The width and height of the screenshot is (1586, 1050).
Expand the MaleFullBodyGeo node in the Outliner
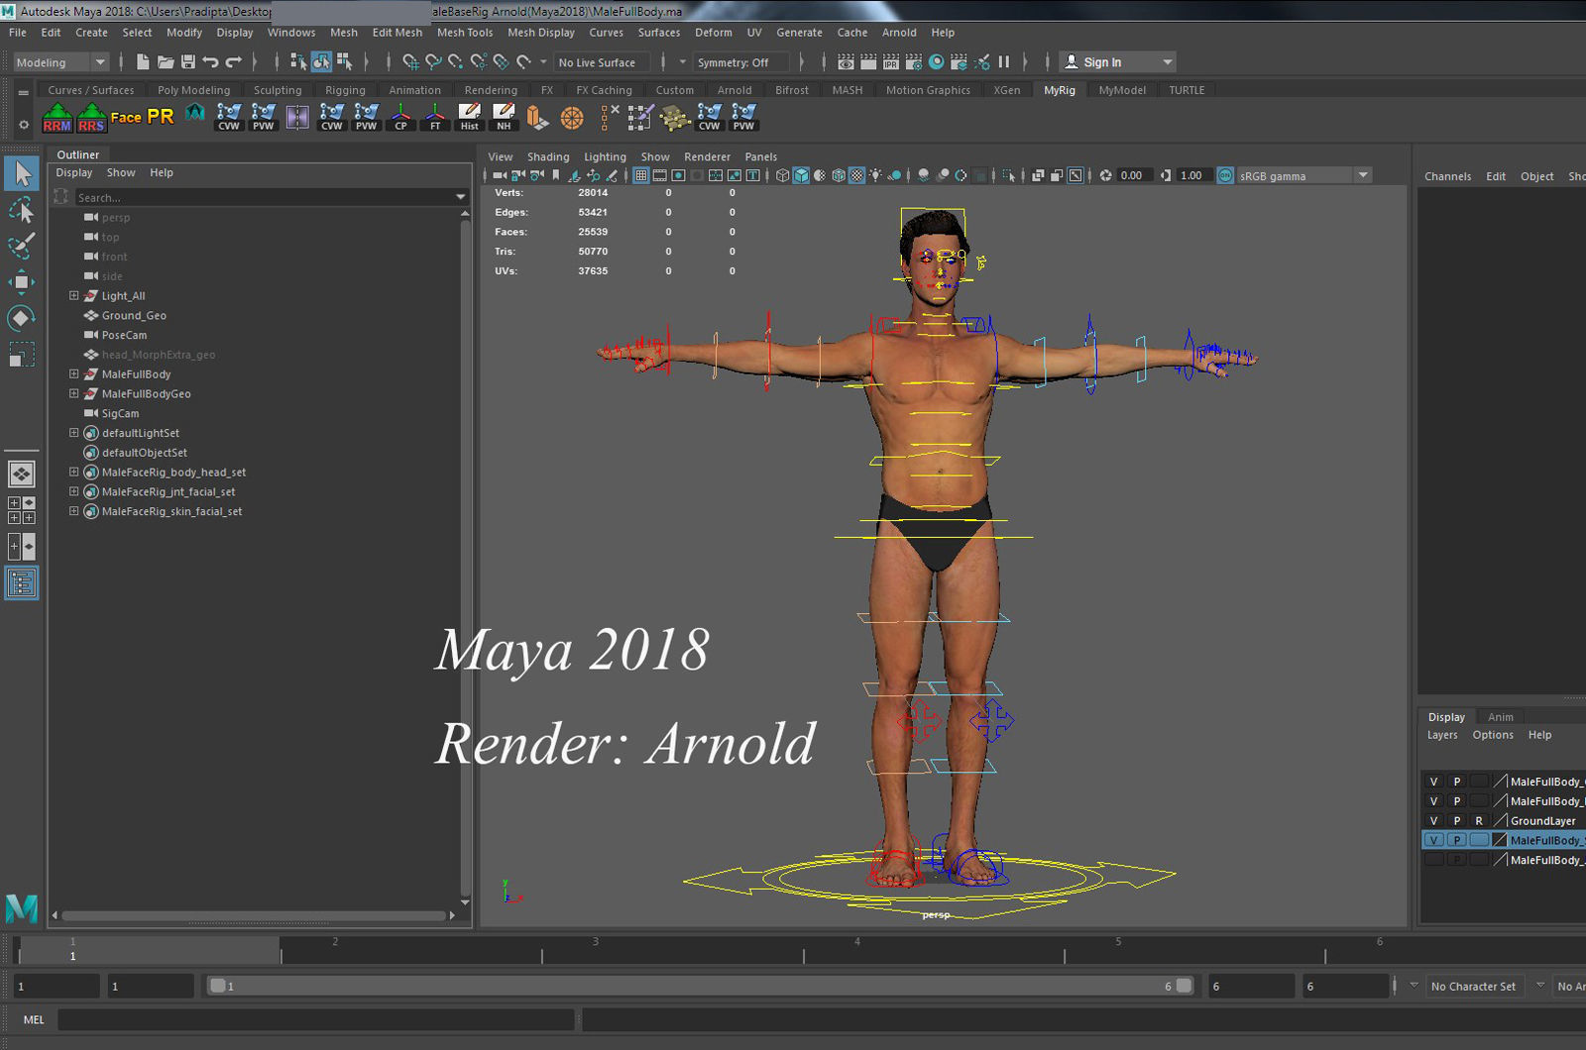point(73,394)
